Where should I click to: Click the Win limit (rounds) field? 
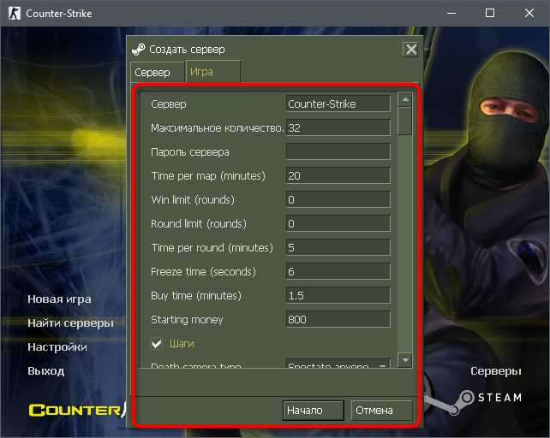(338, 199)
